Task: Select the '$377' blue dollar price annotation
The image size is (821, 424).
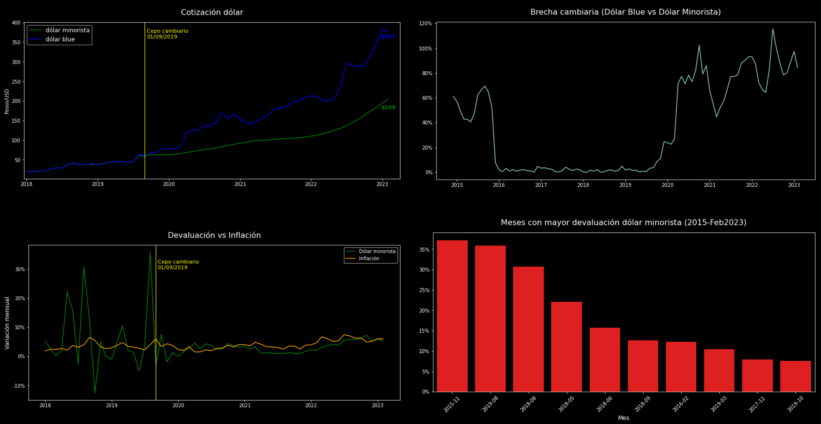Action: tap(387, 37)
